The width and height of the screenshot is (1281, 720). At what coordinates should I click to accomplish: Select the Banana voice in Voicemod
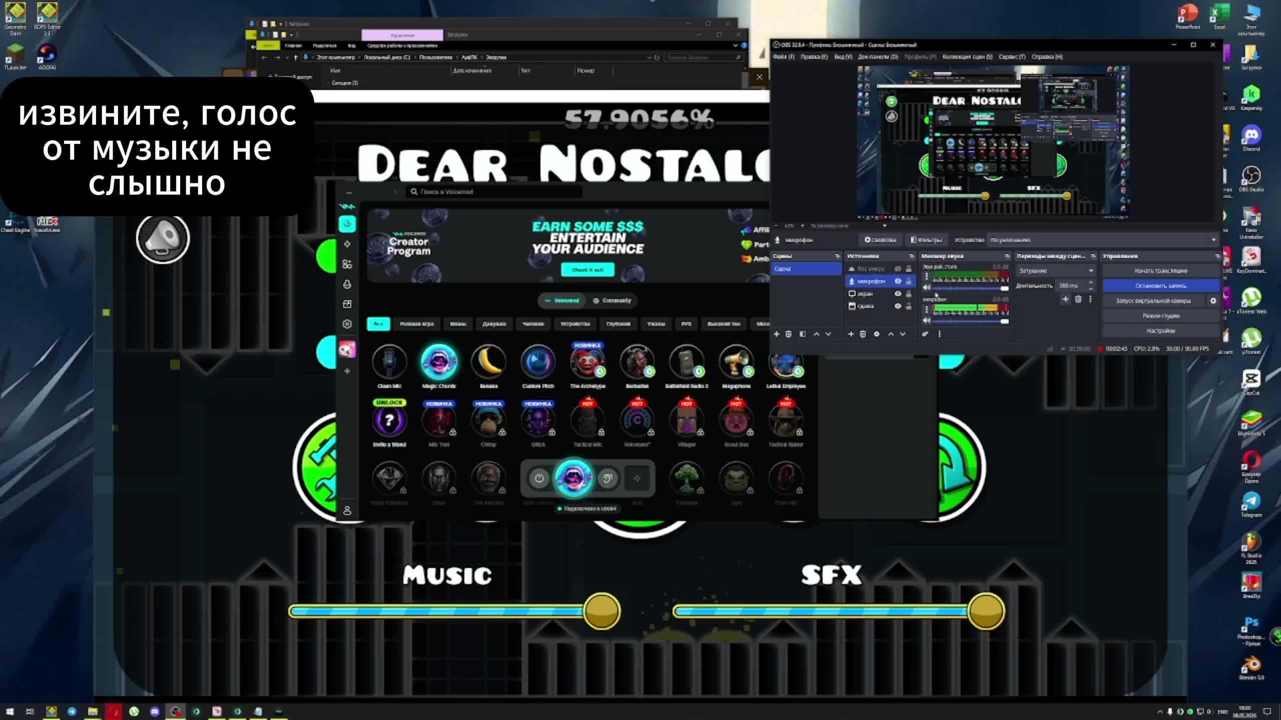(x=488, y=361)
